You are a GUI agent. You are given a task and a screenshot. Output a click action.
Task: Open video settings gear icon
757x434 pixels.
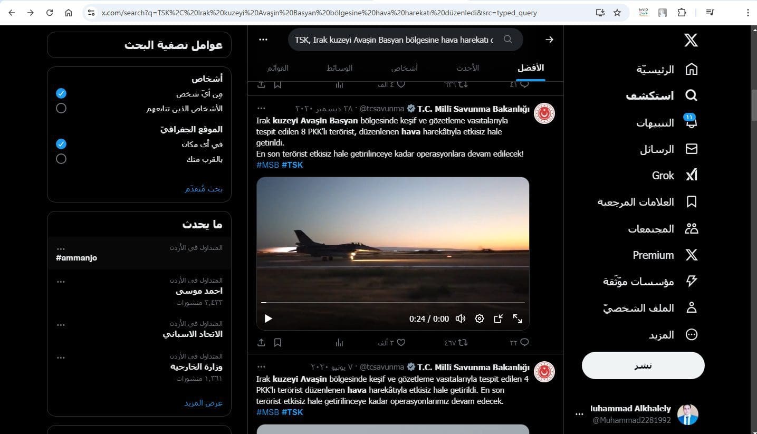pyautogui.click(x=480, y=319)
